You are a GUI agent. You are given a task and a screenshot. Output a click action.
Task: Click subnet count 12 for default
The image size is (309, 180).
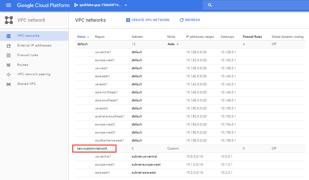click(134, 44)
